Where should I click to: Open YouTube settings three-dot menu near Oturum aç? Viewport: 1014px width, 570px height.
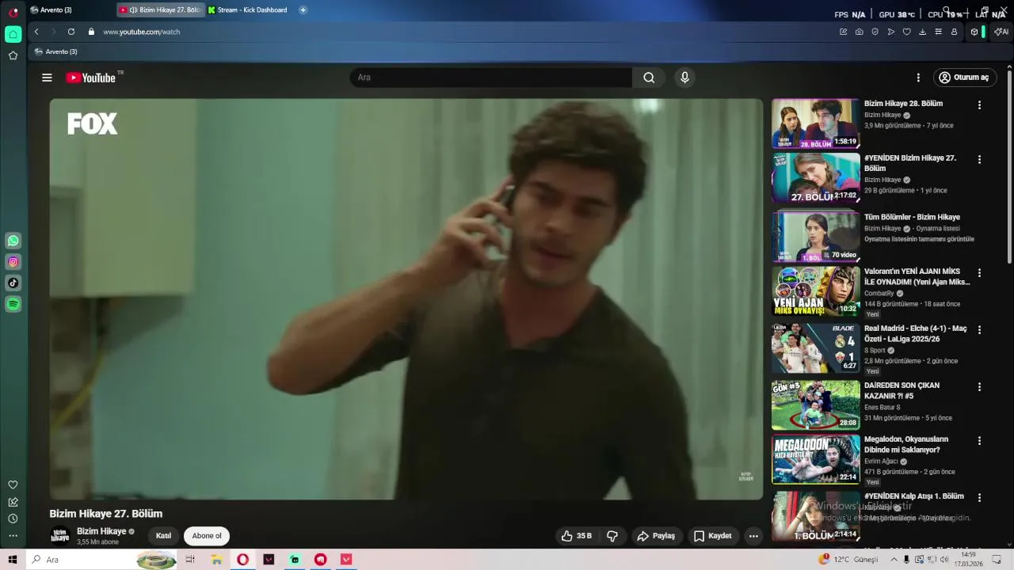918,78
